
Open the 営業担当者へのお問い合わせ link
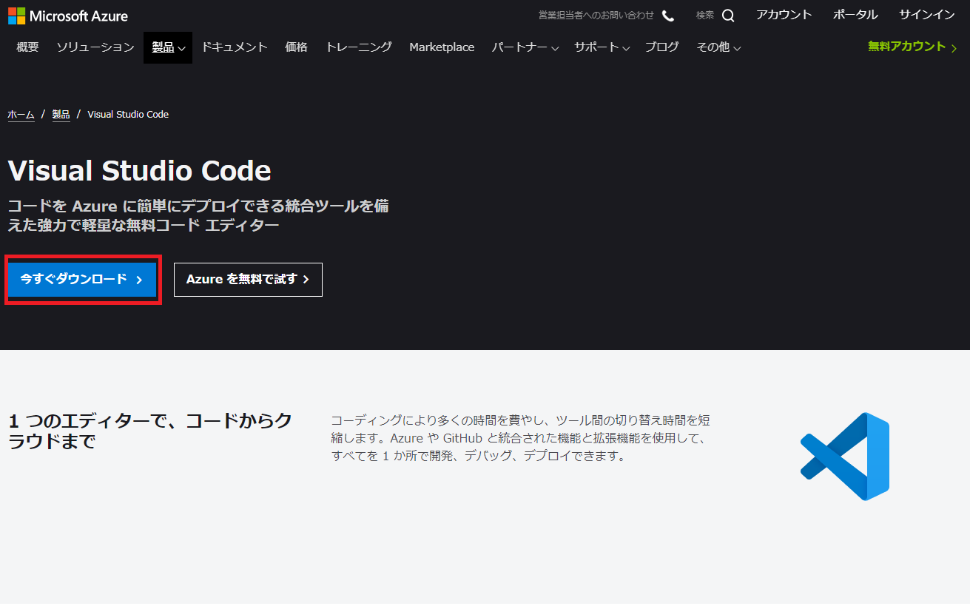pos(596,16)
